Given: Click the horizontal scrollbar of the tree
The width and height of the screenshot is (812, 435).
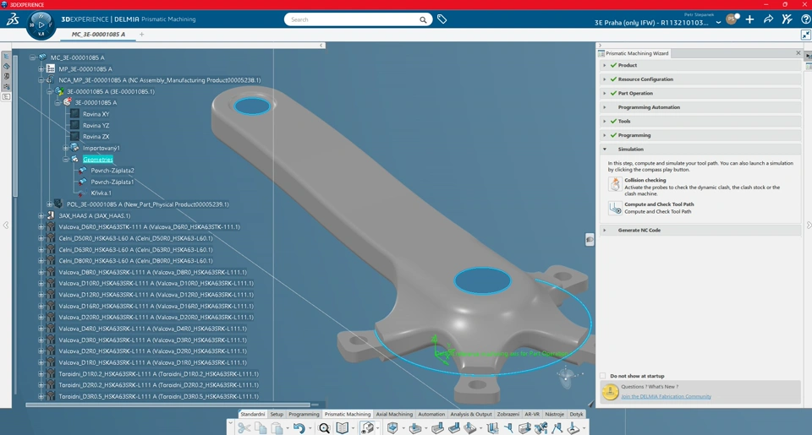Looking at the screenshot, I should (168, 405).
